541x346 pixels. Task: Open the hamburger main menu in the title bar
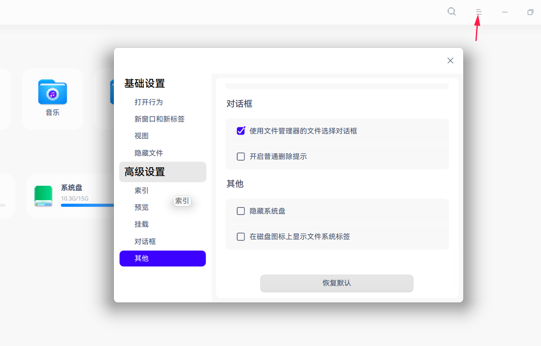(x=479, y=12)
